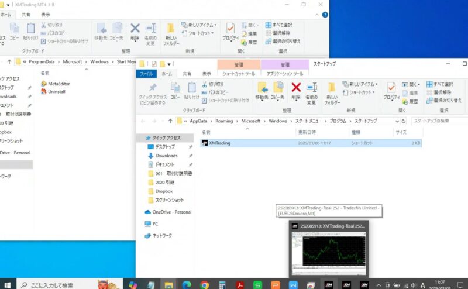The image size is (468, 289).
Task: Click すべて選択 in XMTrading MT4-3-B window
Action: [279, 25]
